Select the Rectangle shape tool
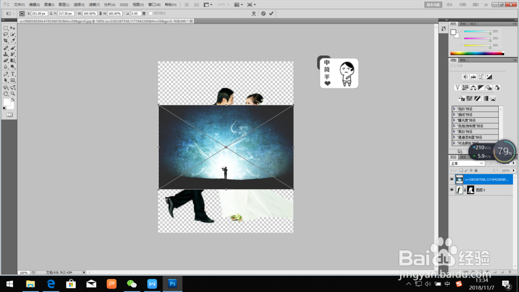 [x=12, y=80]
